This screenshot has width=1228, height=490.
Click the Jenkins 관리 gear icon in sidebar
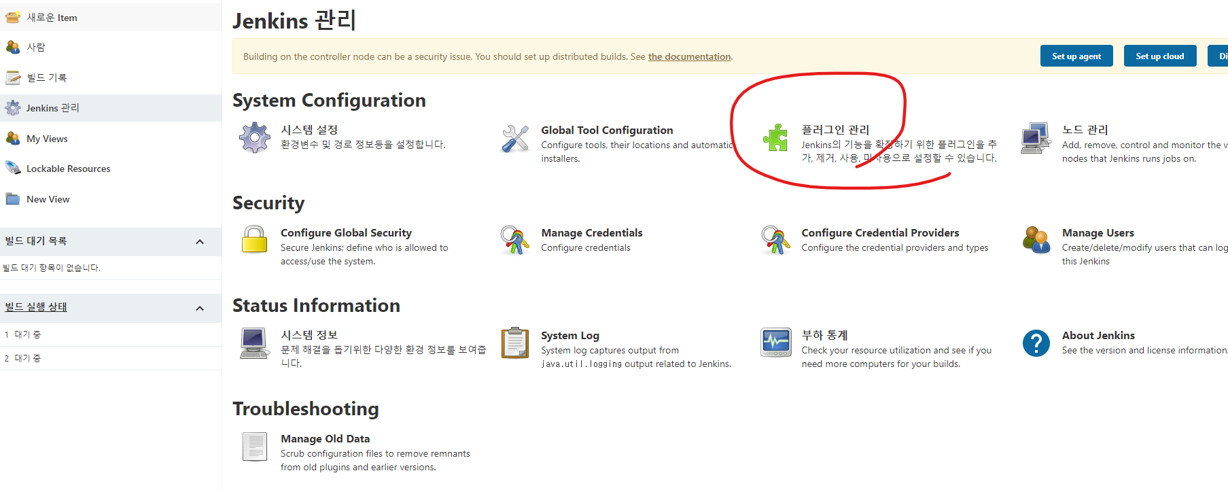(x=13, y=107)
